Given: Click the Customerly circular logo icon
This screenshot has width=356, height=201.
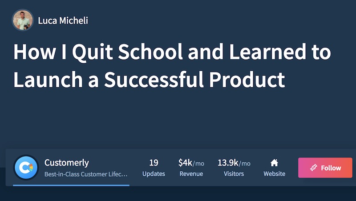Looking at the screenshot, I should [x=25, y=167].
